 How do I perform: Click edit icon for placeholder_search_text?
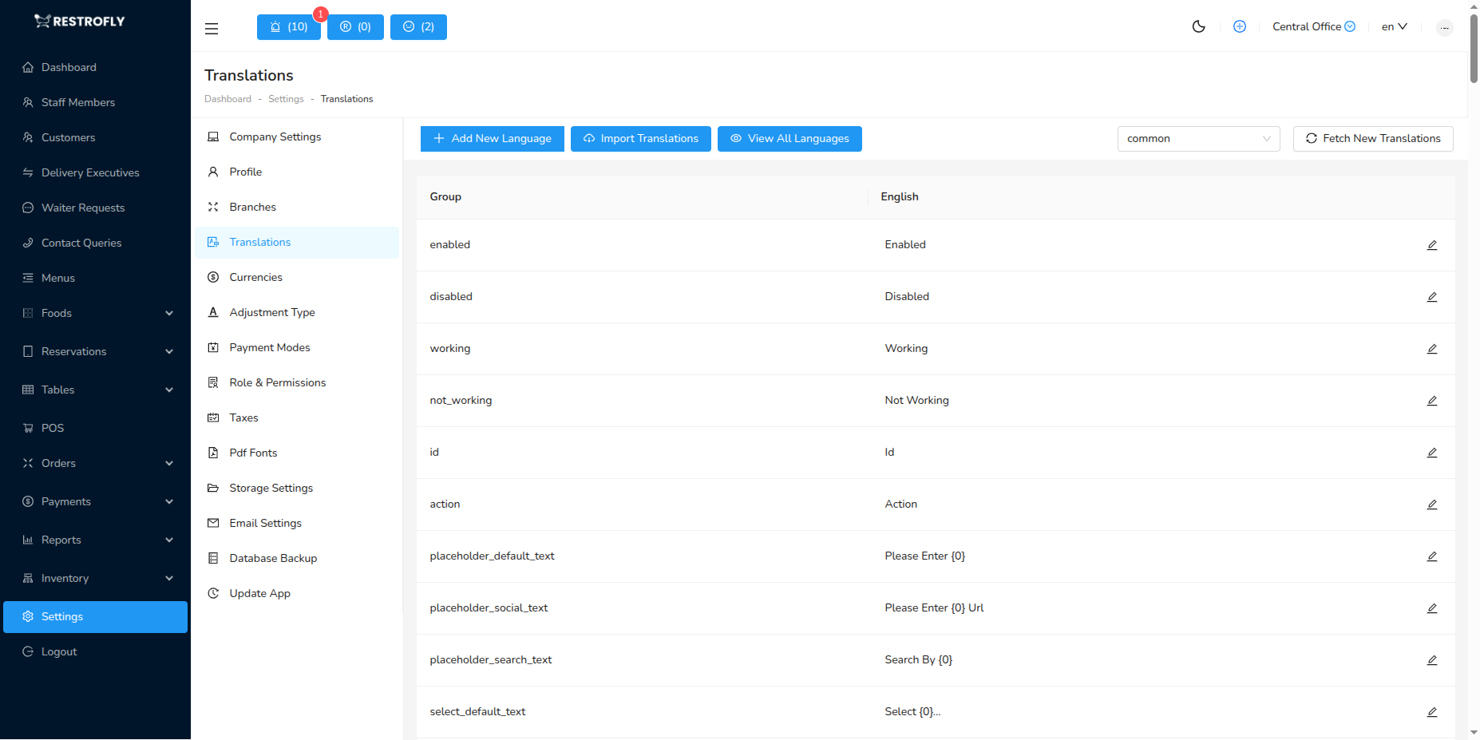click(x=1431, y=660)
